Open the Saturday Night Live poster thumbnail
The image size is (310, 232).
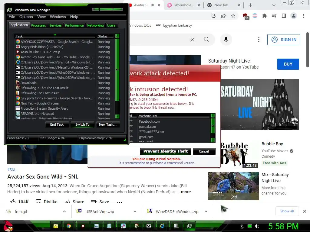[259, 105]
